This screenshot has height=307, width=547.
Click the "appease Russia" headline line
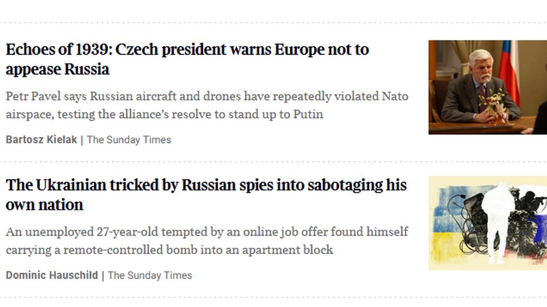point(58,70)
